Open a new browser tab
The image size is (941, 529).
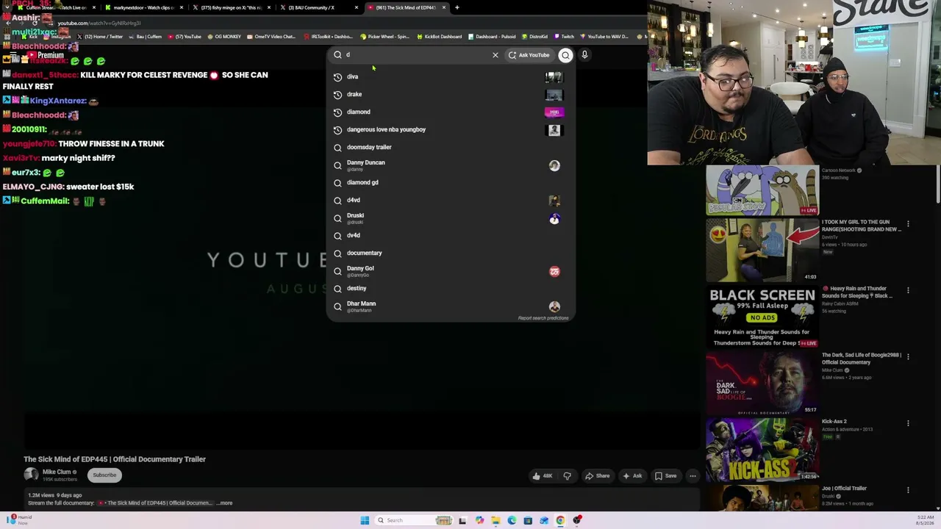pos(457,7)
